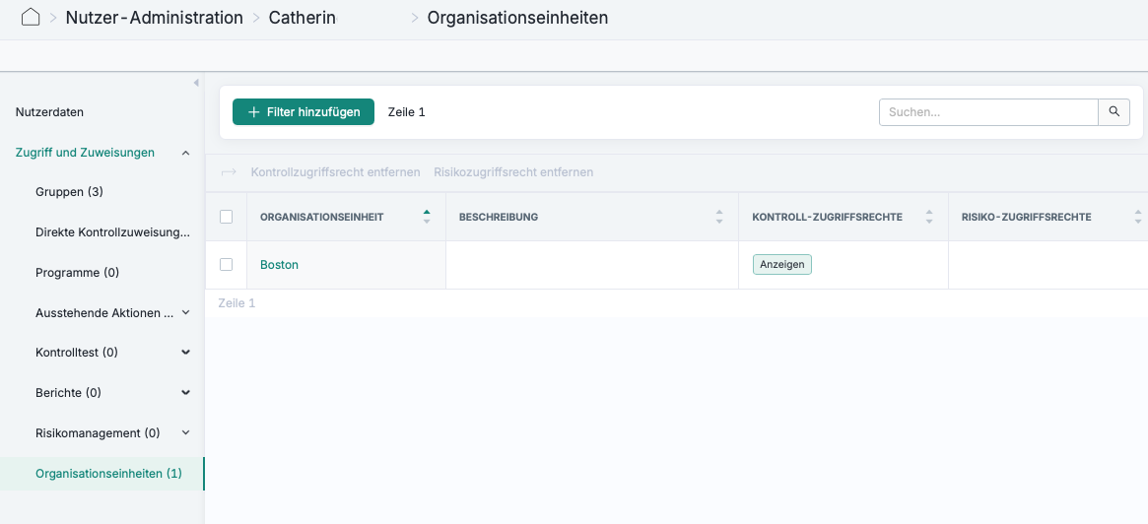Open Gruppen (3) sidebar item
Image resolution: width=1148 pixels, height=524 pixels.
(70, 192)
